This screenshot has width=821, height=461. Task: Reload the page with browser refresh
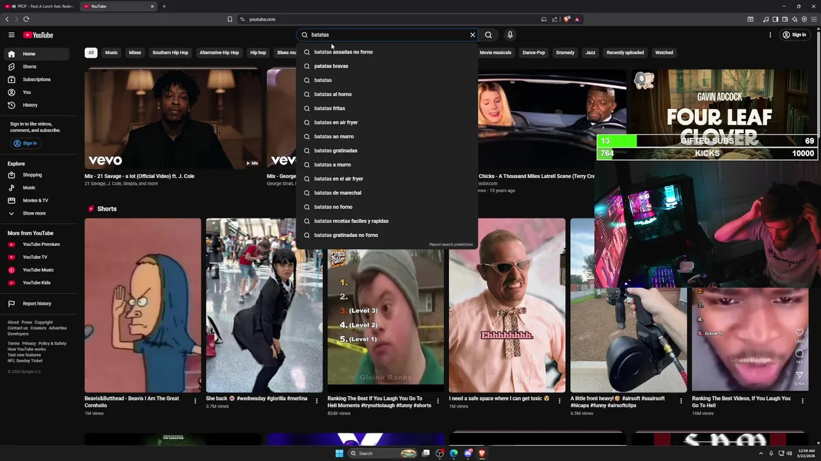pos(26,19)
